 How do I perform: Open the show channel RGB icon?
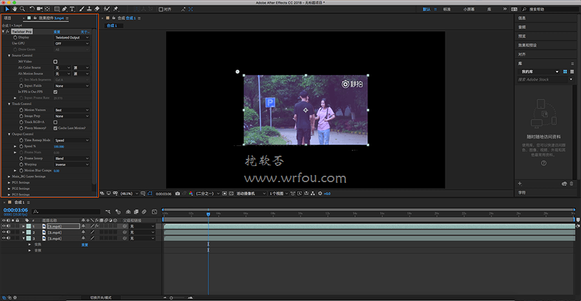pyautogui.click(x=191, y=194)
